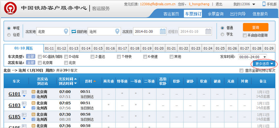Click 07:00 departure time of G101

click(65, 92)
